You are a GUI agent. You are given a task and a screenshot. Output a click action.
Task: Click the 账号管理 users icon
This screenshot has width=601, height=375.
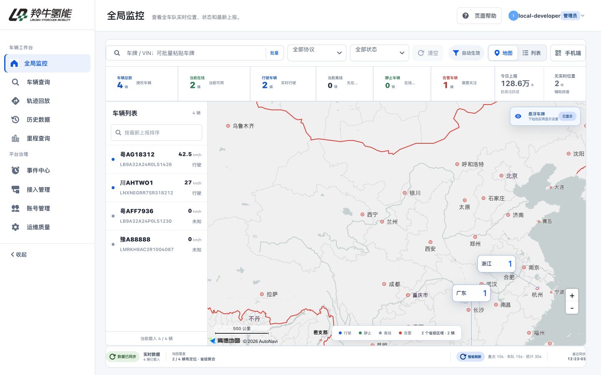[x=15, y=208]
